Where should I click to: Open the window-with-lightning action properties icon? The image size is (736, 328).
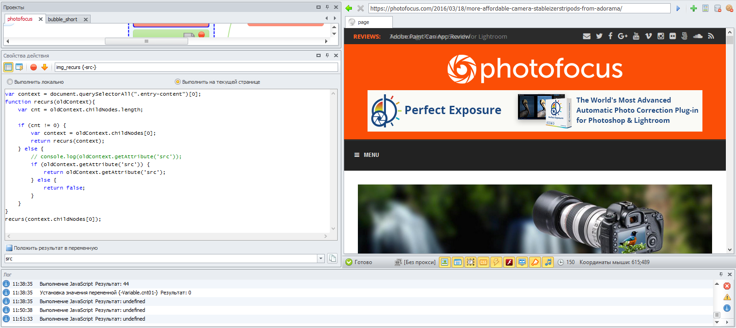click(19, 67)
